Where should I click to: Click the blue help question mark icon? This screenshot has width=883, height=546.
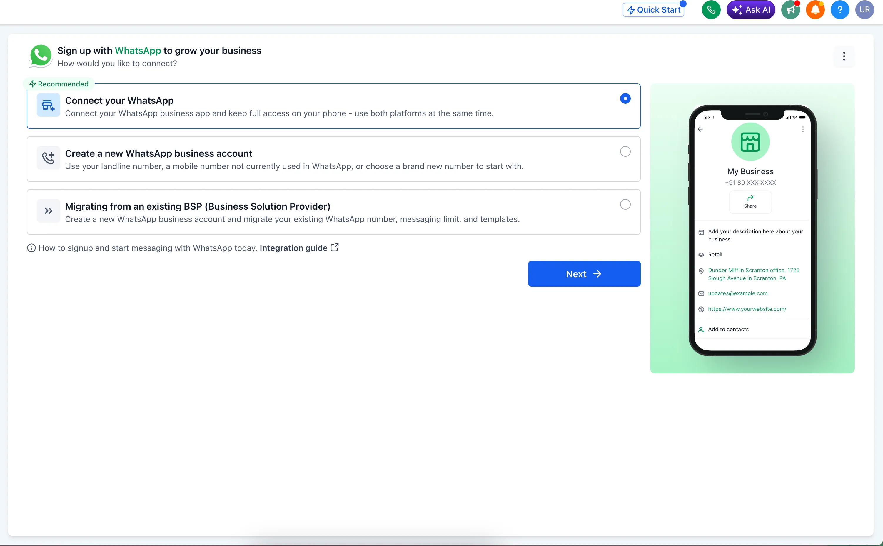[840, 10]
